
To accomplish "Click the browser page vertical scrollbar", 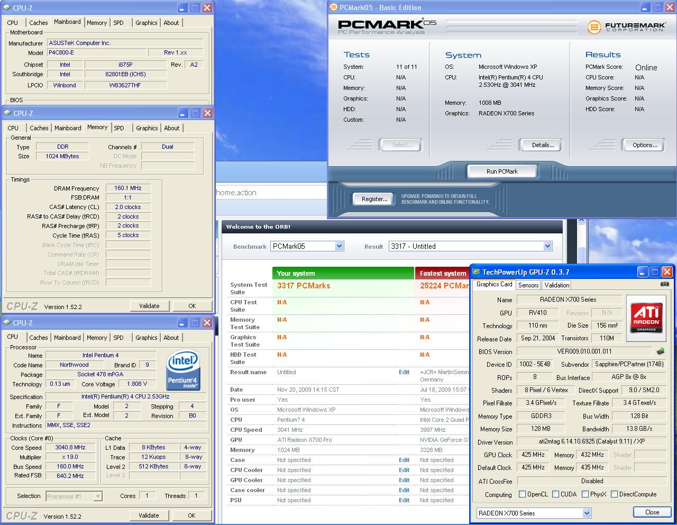I will [581, 254].
